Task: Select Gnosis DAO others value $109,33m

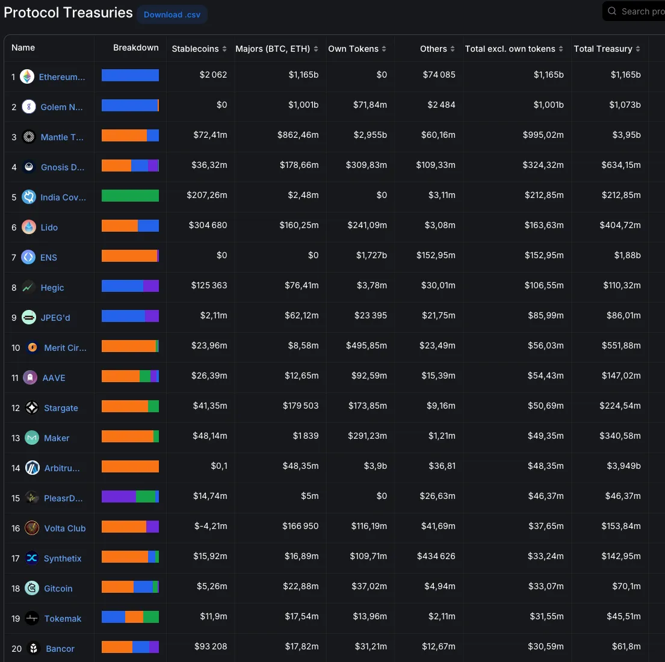Action: tap(436, 165)
